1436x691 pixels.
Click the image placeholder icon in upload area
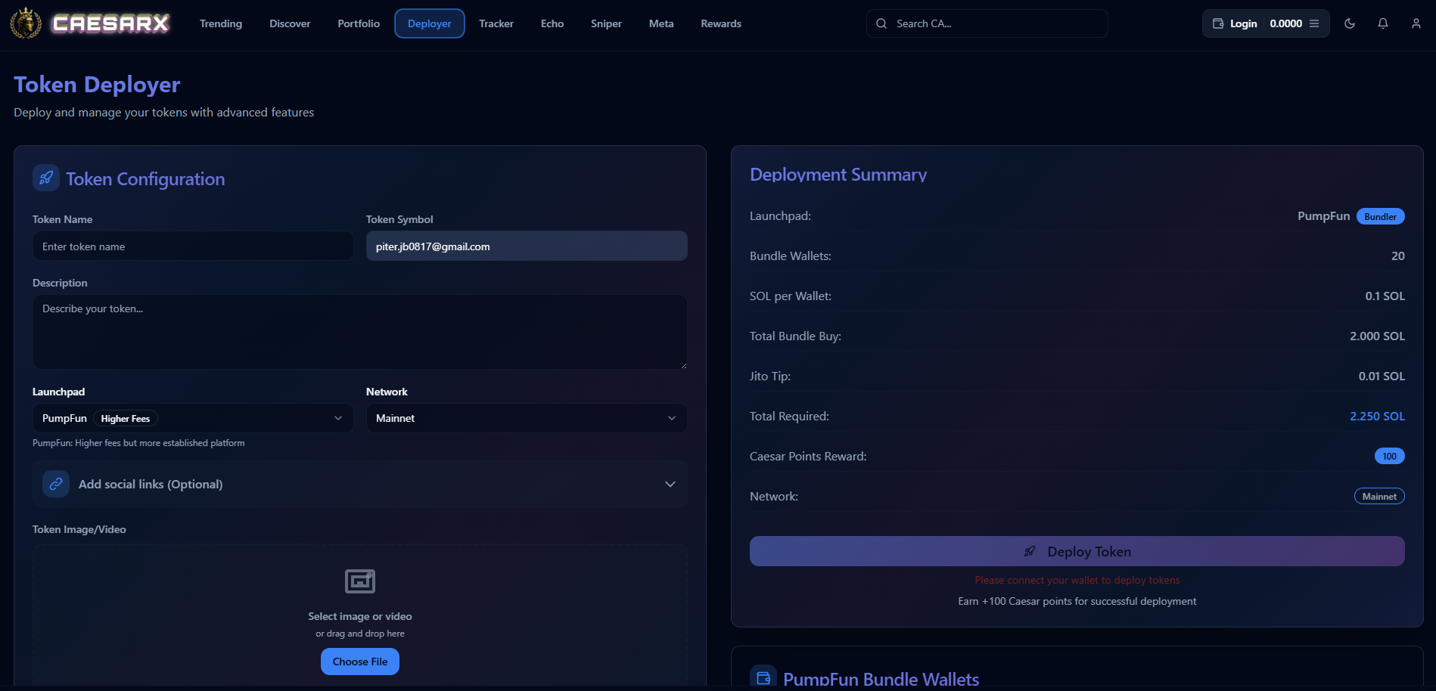[x=359, y=581]
